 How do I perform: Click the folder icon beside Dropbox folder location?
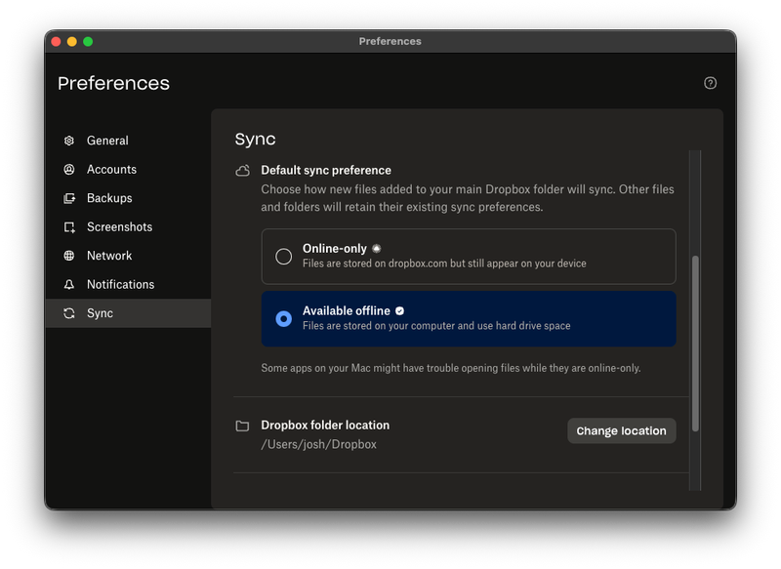click(243, 427)
